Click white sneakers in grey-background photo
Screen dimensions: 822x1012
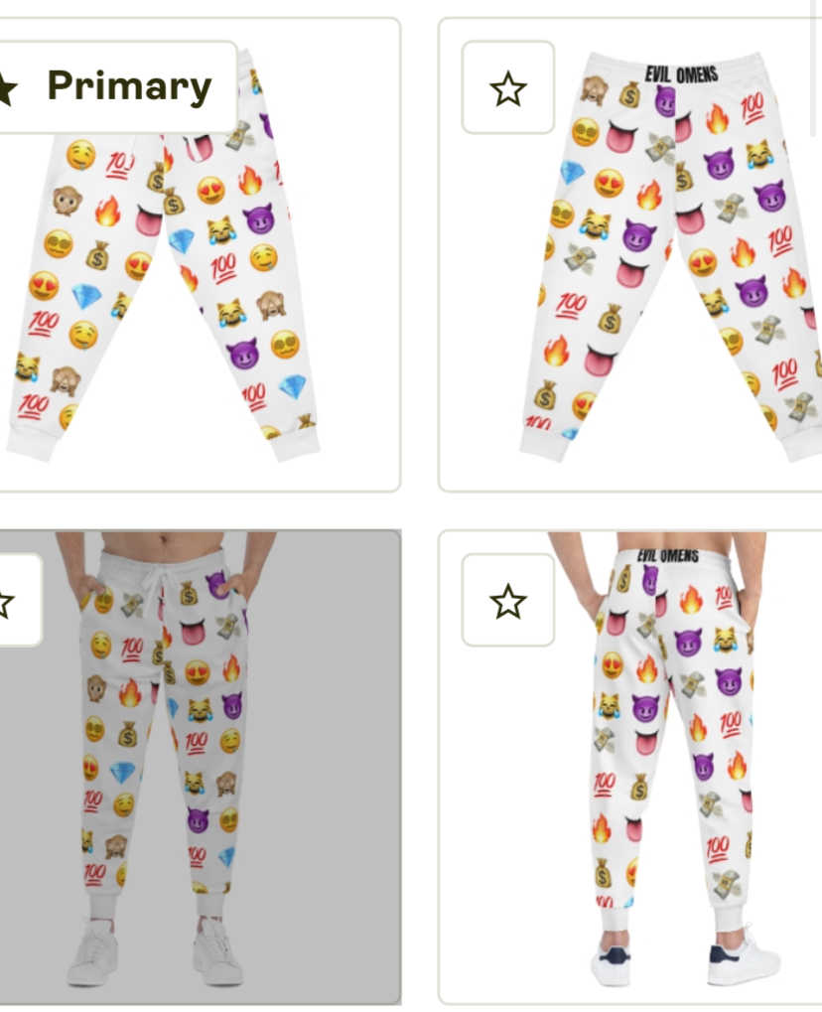tap(155, 950)
